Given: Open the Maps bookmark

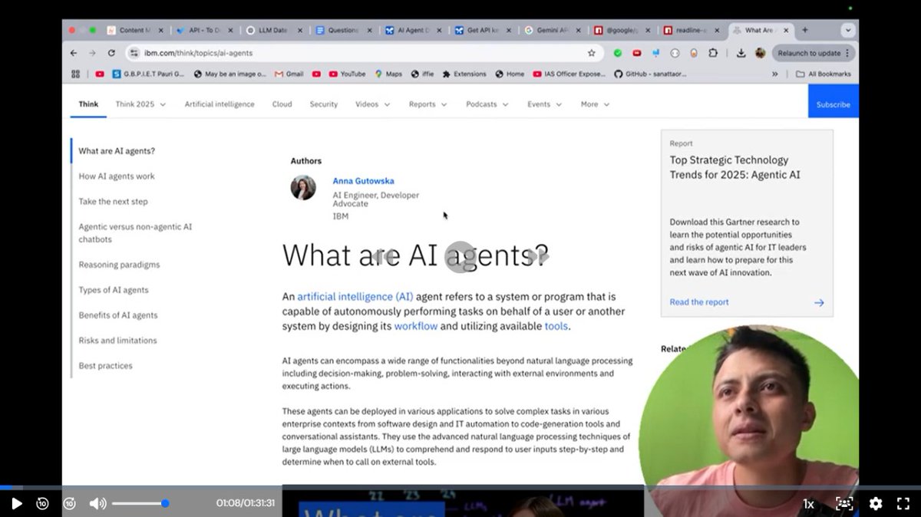Looking at the screenshot, I should 388,74.
